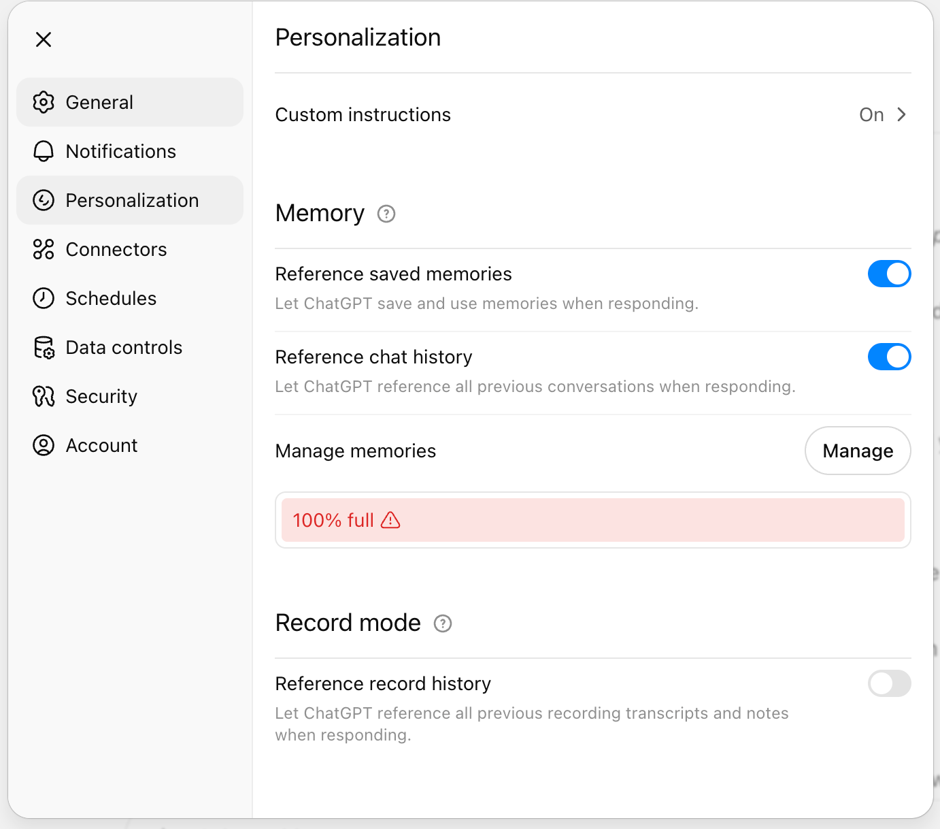Viewport: 940px width, 829px height.
Task: Click the Account profile icon
Action: (44, 445)
